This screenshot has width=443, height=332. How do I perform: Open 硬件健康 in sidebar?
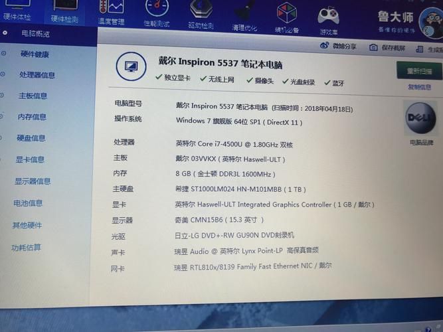pyautogui.click(x=35, y=54)
